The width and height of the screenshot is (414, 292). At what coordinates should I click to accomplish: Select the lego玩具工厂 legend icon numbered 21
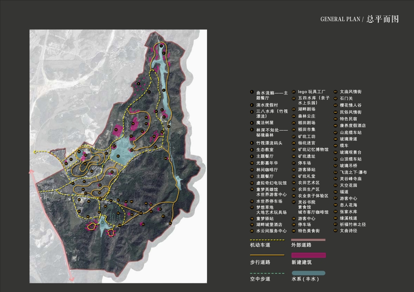coord(293,92)
